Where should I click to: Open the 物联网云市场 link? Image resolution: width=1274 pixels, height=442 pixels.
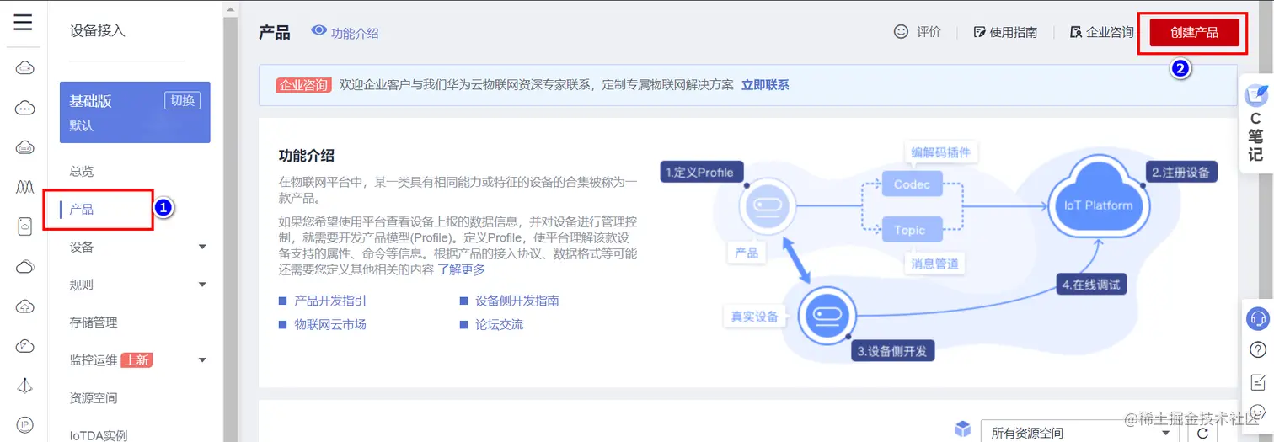tap(329, 324)
